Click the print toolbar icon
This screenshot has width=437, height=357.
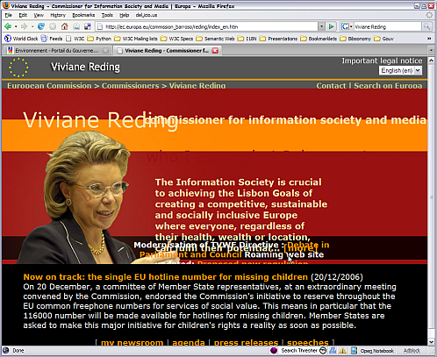click(x=76, y=26)
